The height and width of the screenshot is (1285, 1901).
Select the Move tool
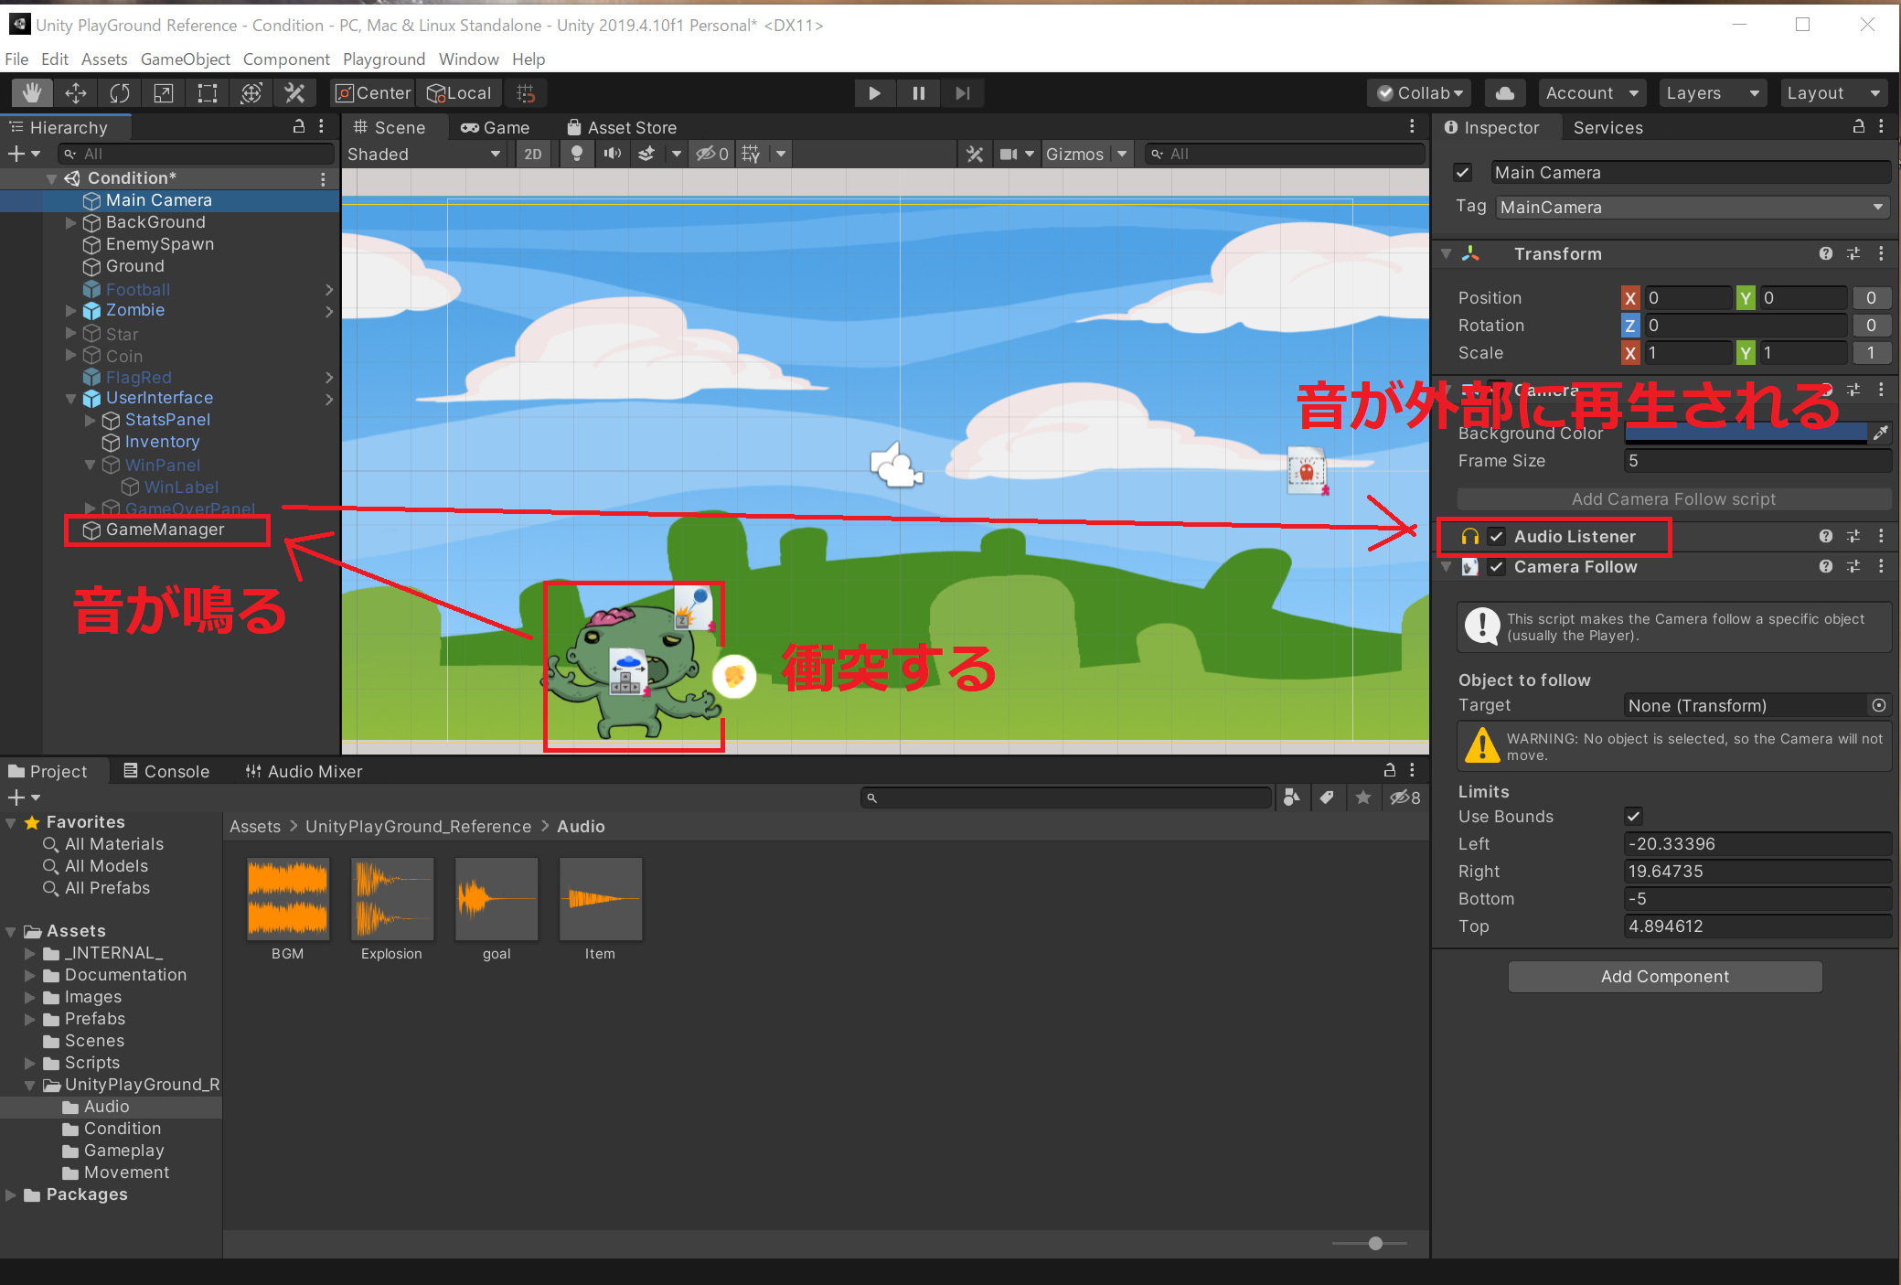click(x=76, y=93)
